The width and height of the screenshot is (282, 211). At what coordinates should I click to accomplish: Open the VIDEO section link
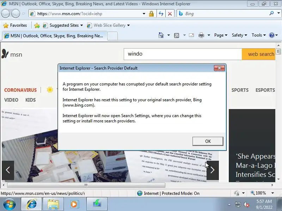pyautogui.click(x=11, y=100)
